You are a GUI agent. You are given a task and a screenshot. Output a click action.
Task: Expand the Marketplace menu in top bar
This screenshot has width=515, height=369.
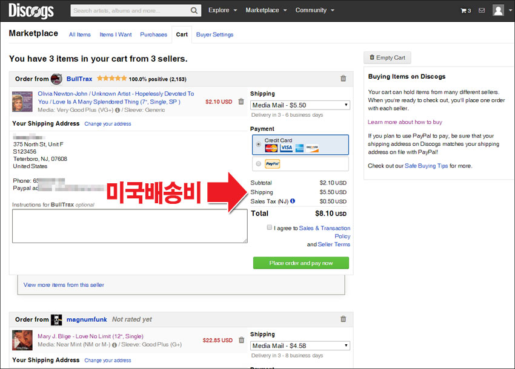(x=267, y=10)
